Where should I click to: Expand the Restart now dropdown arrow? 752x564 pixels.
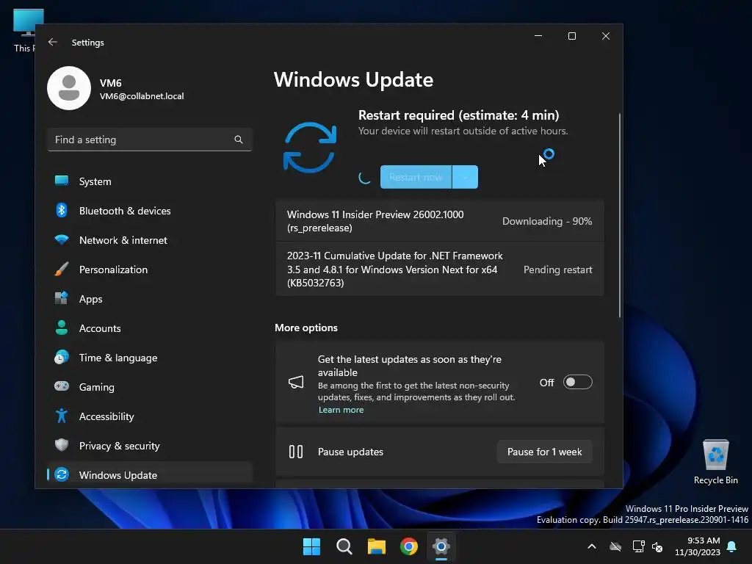tap(465, 177)
